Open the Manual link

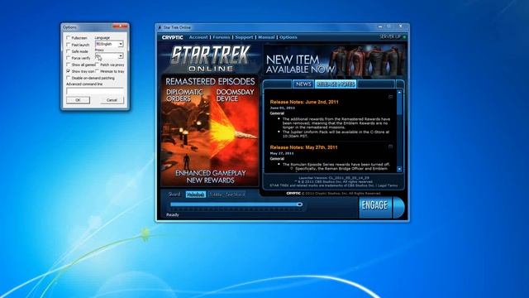click(266, 37)
